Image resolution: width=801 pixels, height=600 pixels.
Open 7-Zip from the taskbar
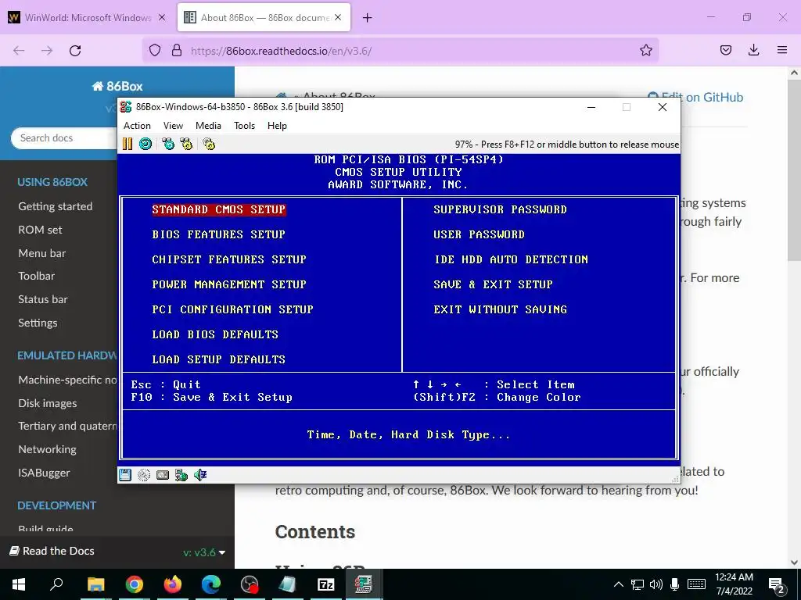pos(326,584)
